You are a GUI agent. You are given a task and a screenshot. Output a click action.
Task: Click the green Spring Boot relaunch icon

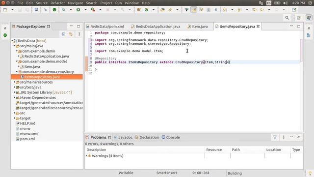click(x=54, y=10)
